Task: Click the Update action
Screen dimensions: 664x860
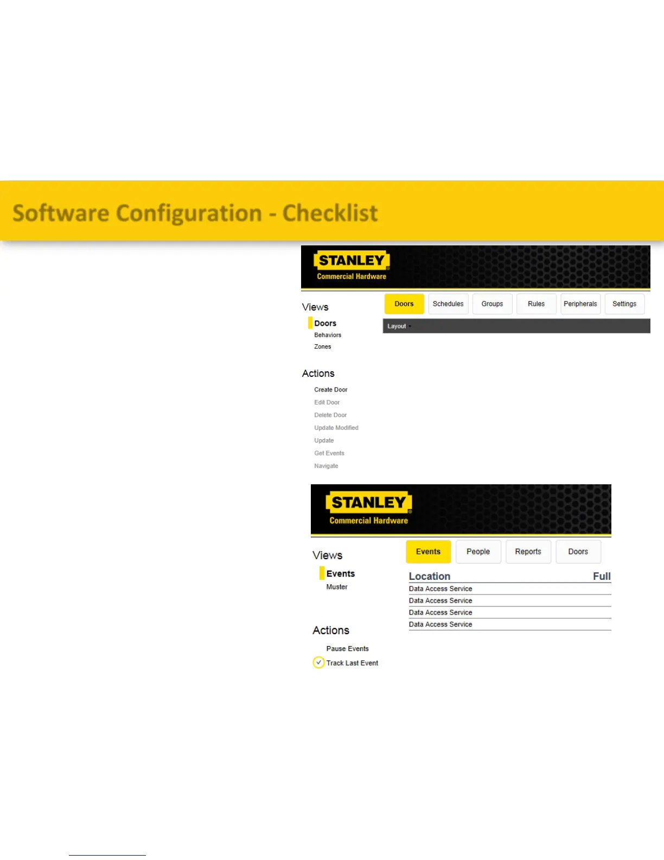Action: point(324,440)
